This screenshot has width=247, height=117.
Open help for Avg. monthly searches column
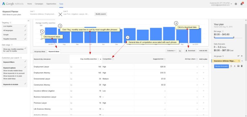point(98,59)
